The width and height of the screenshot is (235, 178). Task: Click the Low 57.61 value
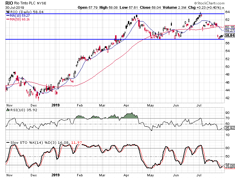click(129, 7)
